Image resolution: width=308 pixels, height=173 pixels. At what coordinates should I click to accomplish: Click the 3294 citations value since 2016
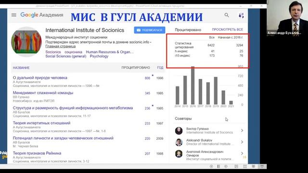click(x=240, y=45)
